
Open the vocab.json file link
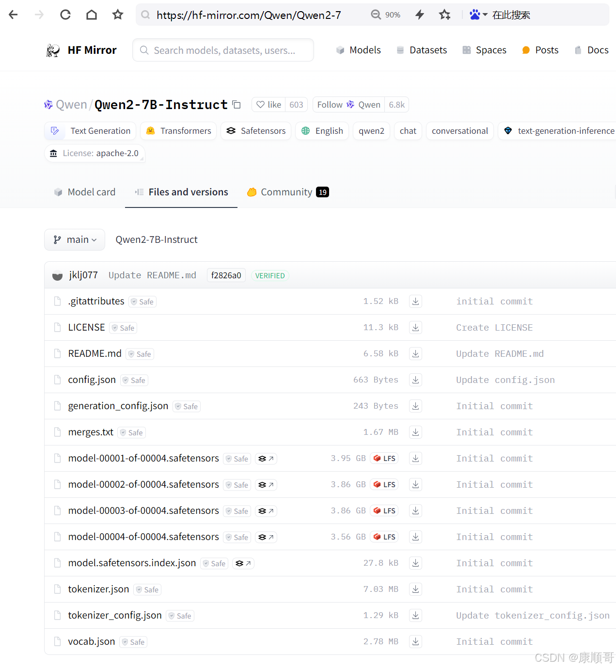click(x=92, y=641)
